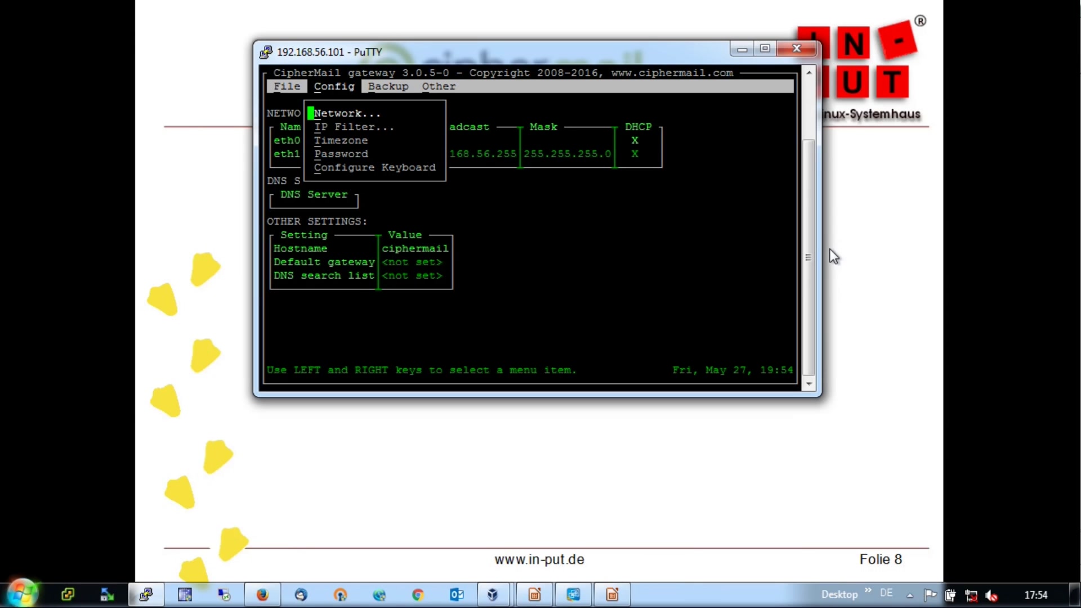Click the first orange presentation taskbar icon

point(534,594)
